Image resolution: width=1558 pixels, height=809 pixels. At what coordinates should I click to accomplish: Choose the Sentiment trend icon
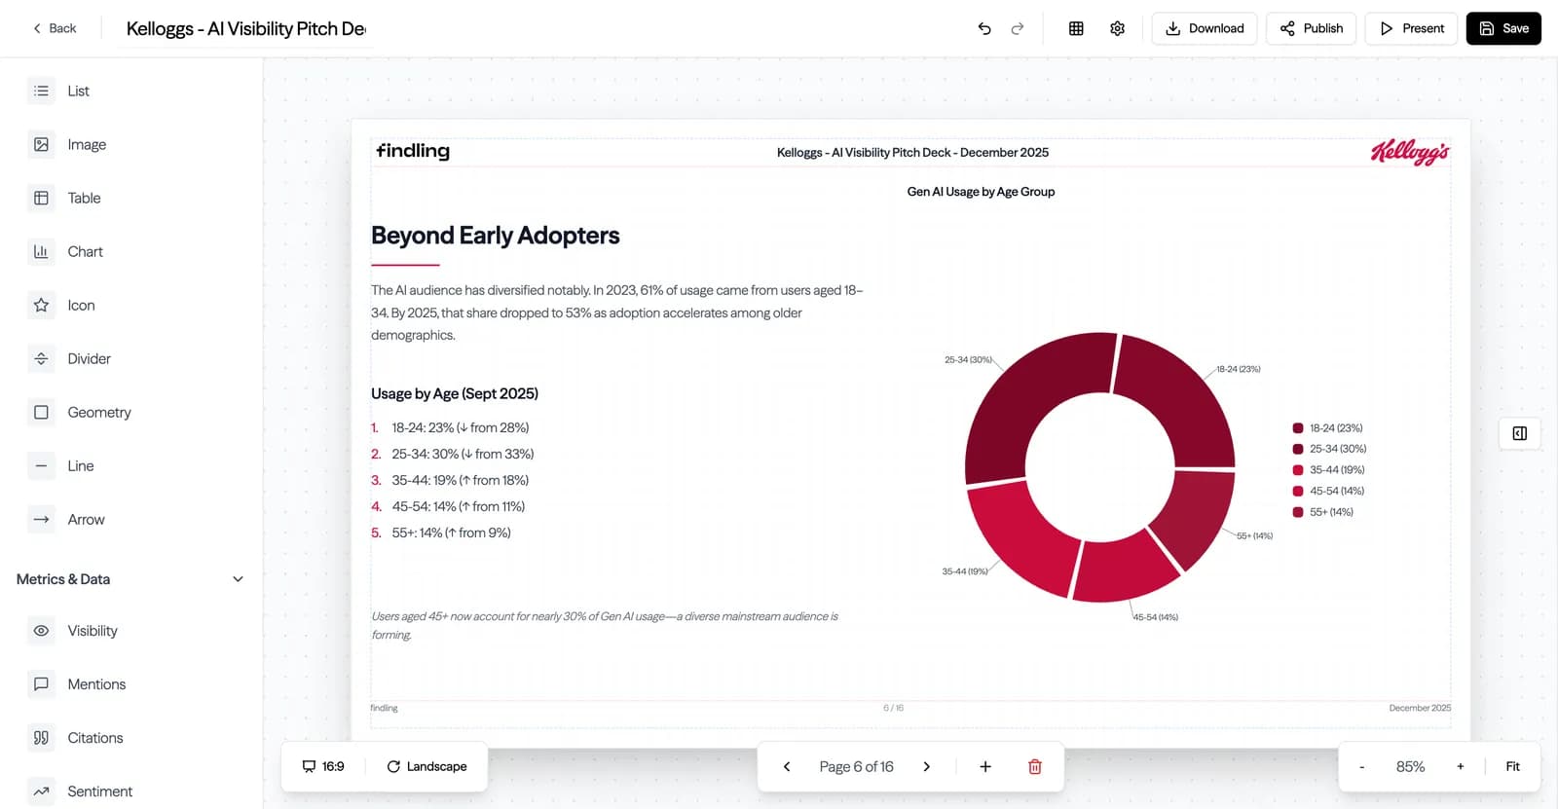point(41,791)
